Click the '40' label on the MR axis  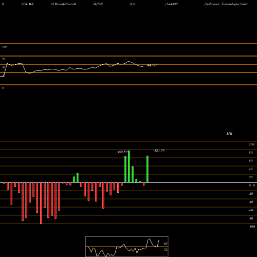click(x=251, y=169)
